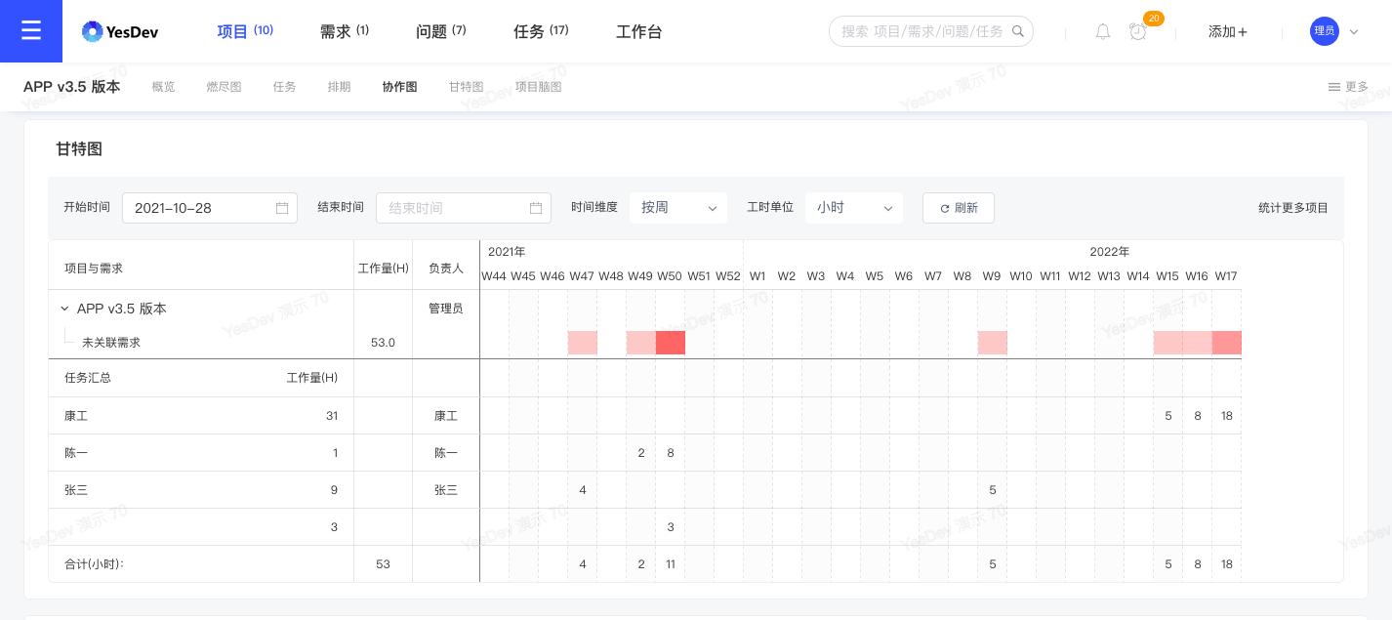Click the list icon next to 更多
The image size is (1392, 620).
[1334, 87]
